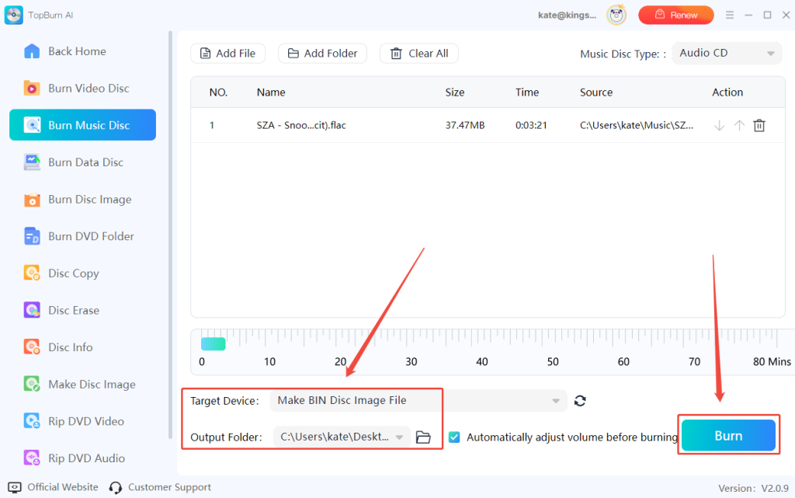Delete the SZA track with trash icon

coord(759,126)
